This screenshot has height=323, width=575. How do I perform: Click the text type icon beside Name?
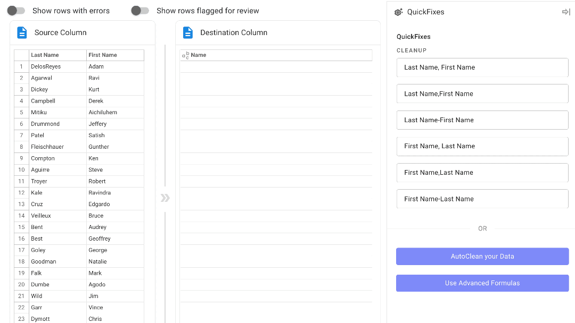[x=186, y=55]
